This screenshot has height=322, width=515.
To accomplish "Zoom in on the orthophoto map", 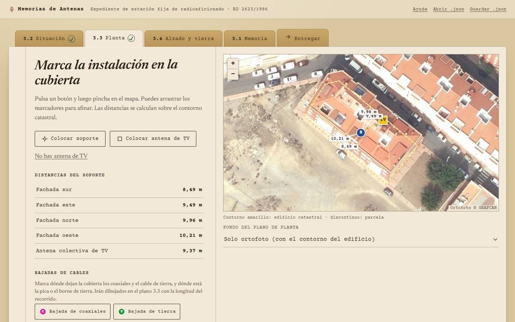I will 233,63.
